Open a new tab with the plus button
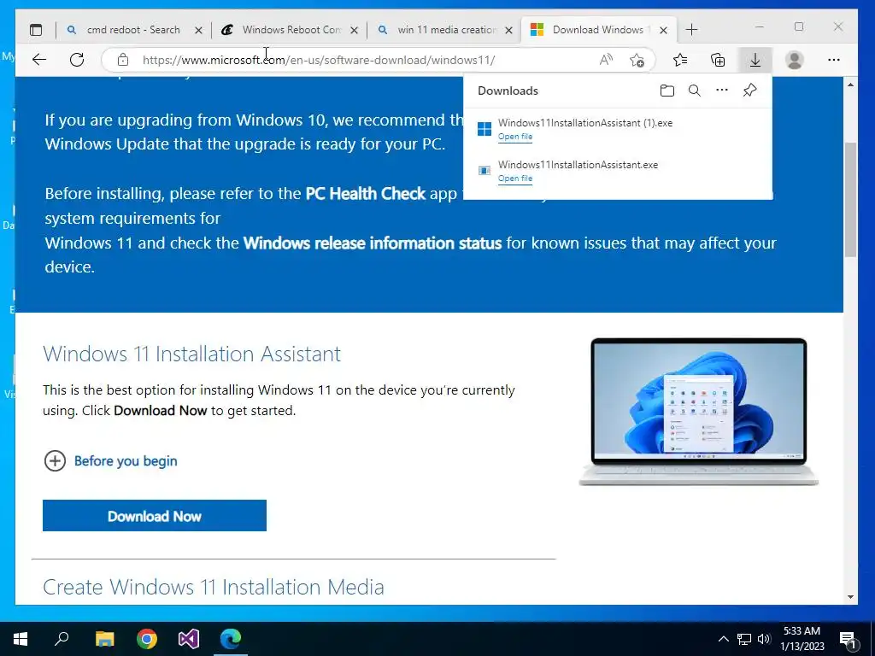 pos(691,30)
